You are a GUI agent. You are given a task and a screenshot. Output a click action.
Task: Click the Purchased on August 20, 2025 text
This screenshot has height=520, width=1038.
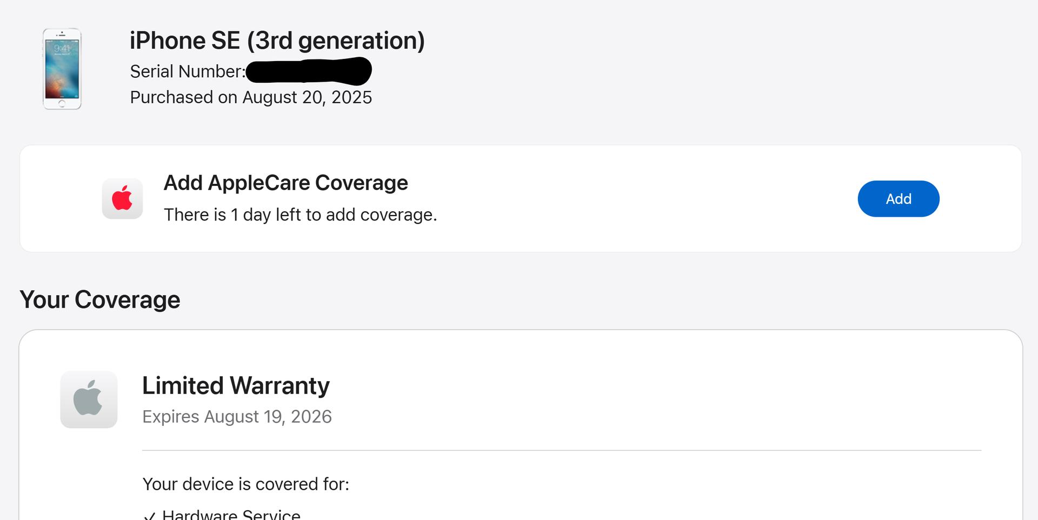[251, 97]
